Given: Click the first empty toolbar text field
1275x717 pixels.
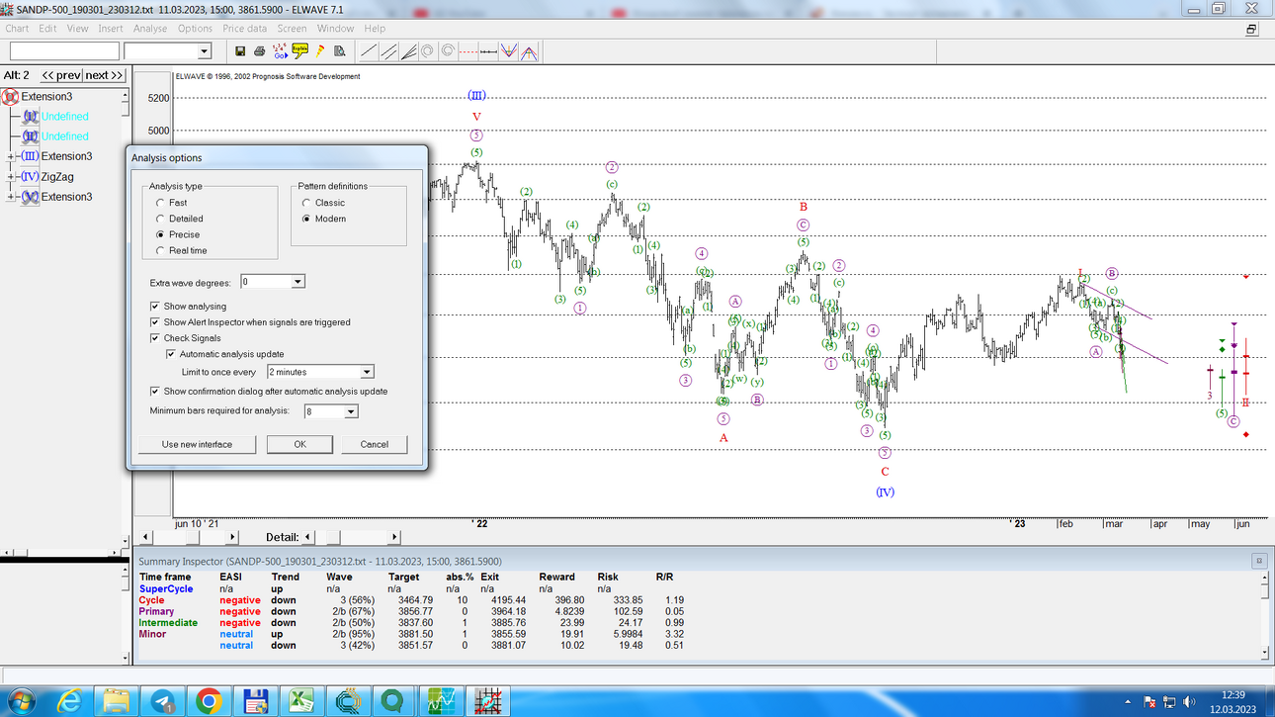Looking at the screenshot, I should click(63, 51).
